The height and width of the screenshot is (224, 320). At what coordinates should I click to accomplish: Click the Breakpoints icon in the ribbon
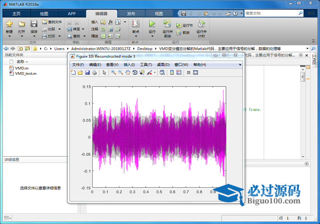tap(136, 24)
